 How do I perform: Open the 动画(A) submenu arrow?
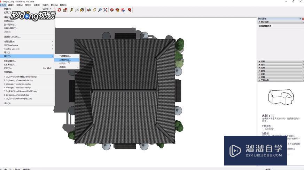(77, 67)
